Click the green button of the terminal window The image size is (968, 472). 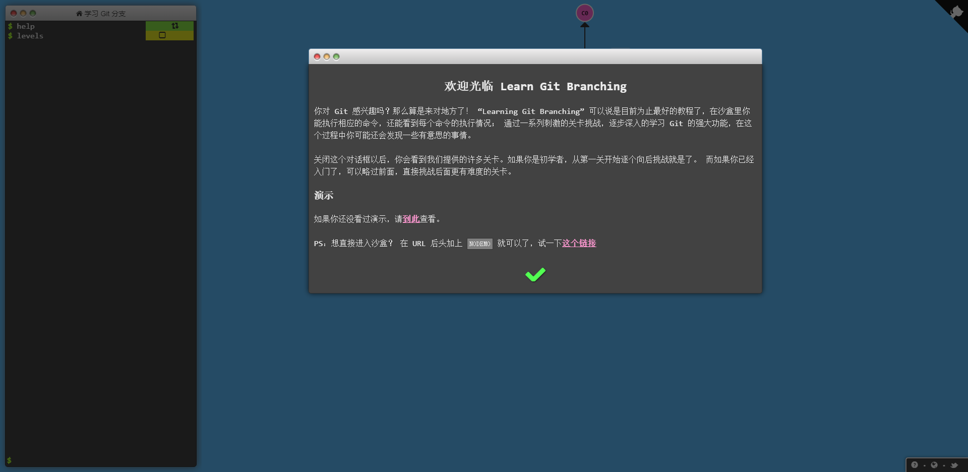[x=33, y=14]
